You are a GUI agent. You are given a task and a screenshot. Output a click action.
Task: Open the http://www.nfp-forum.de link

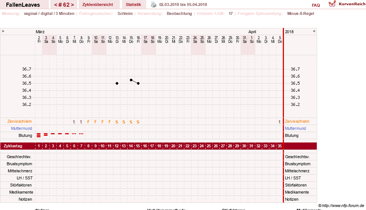(x=343, y=206)
